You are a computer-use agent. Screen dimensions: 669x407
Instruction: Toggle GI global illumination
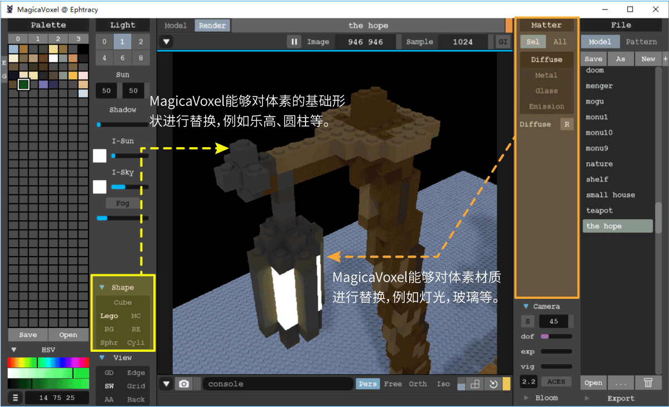pyautogui.click(x=502, y=42)
